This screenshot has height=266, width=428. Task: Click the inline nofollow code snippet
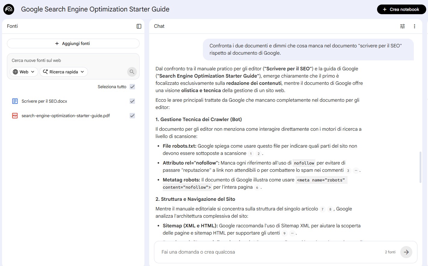[x=304, y=163]
